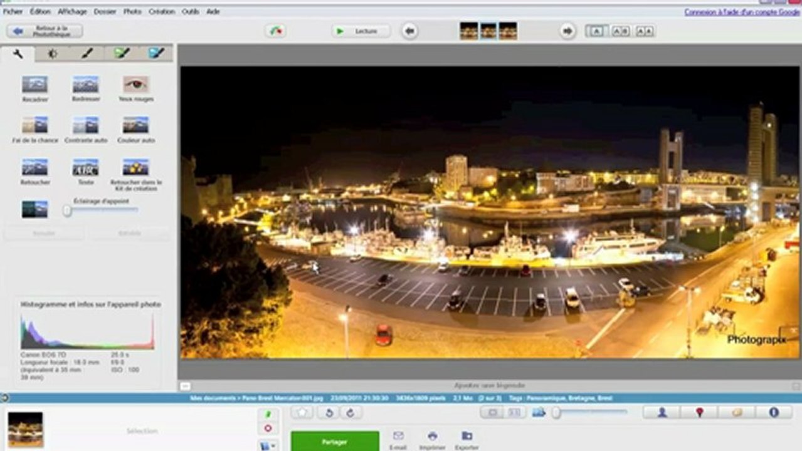Image resolution: width=802 pixels, height=451 pixels.
Task: Adjust the zoom slider at bottom
Action: [590, 412]
